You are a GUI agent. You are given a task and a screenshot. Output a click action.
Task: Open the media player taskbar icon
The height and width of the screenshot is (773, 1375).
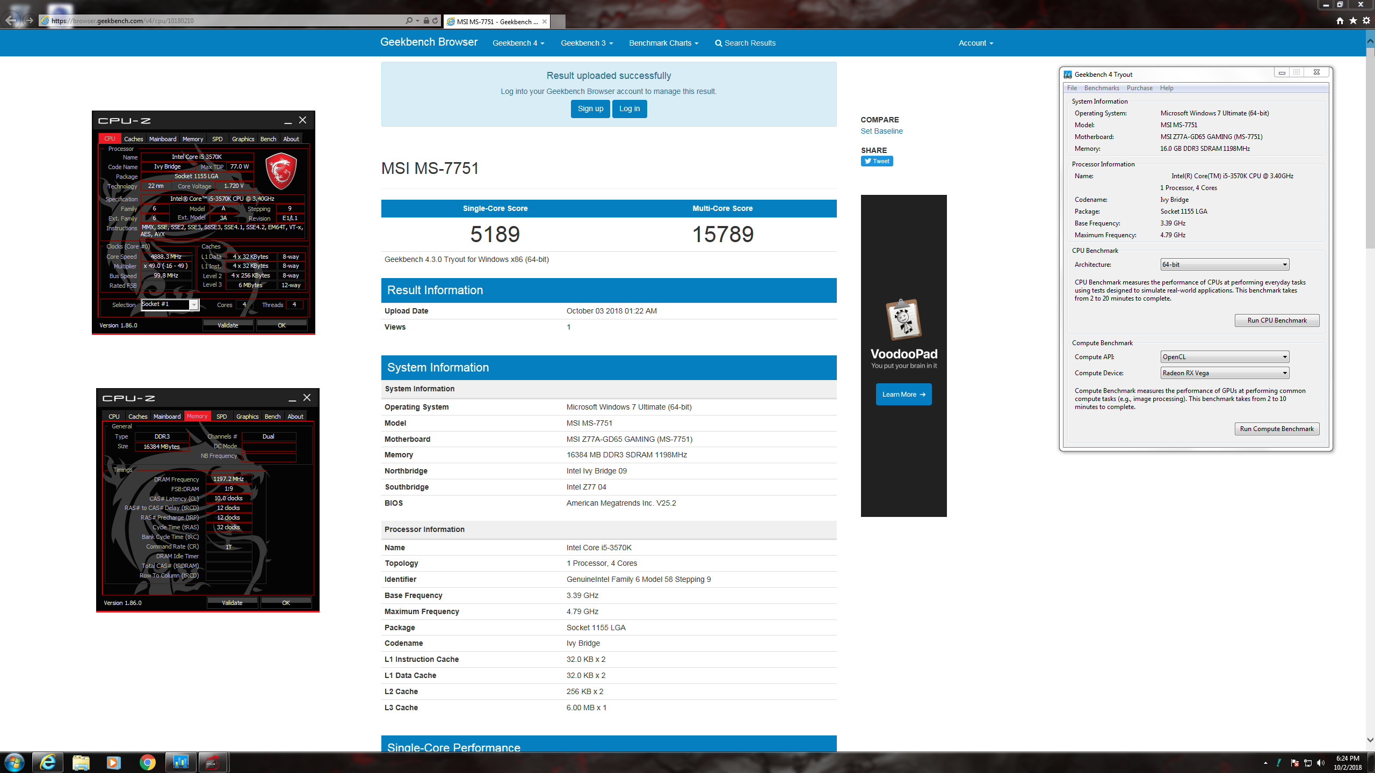tap(114, 762)
